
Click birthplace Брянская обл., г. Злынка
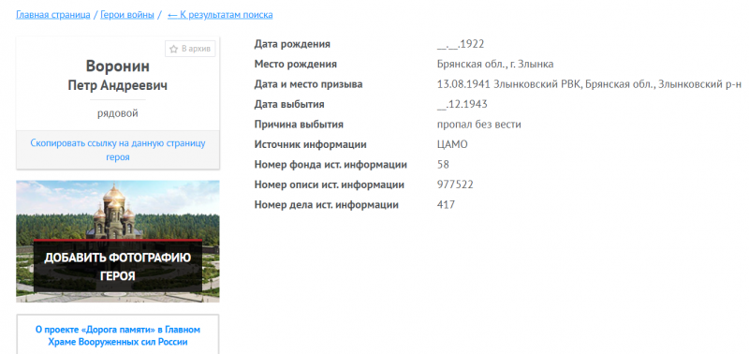point(495,65)
